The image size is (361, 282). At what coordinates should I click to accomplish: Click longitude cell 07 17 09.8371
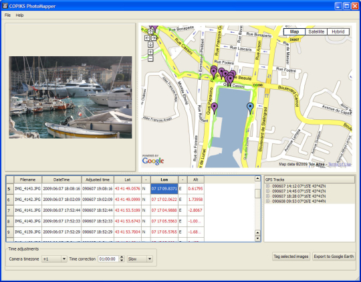[x=164, y=188]
